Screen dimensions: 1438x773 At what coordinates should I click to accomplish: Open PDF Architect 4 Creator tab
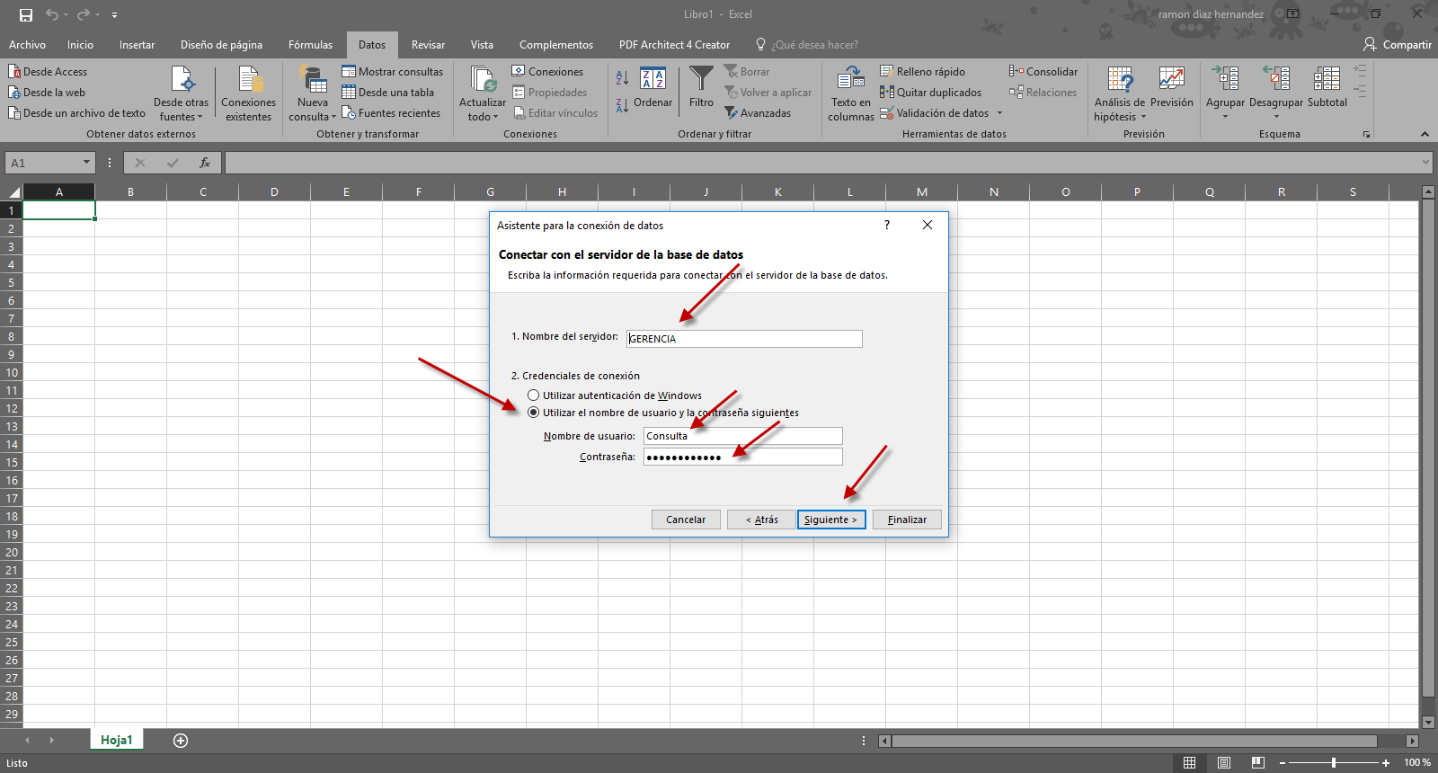[x=674, y=45]
